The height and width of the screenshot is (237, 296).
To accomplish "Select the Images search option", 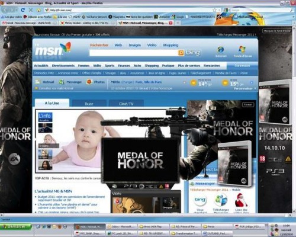I will tap(134, 45).
